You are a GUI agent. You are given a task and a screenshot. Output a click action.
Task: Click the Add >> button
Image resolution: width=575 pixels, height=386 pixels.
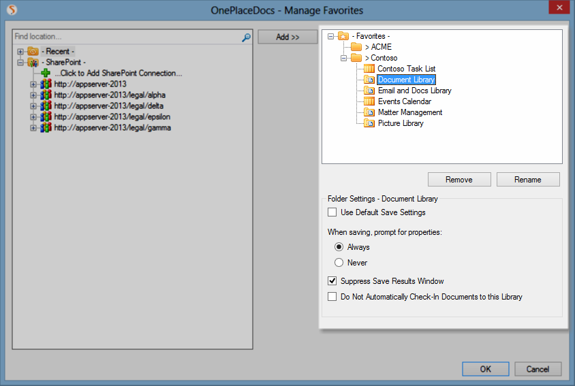click(287, 37)
